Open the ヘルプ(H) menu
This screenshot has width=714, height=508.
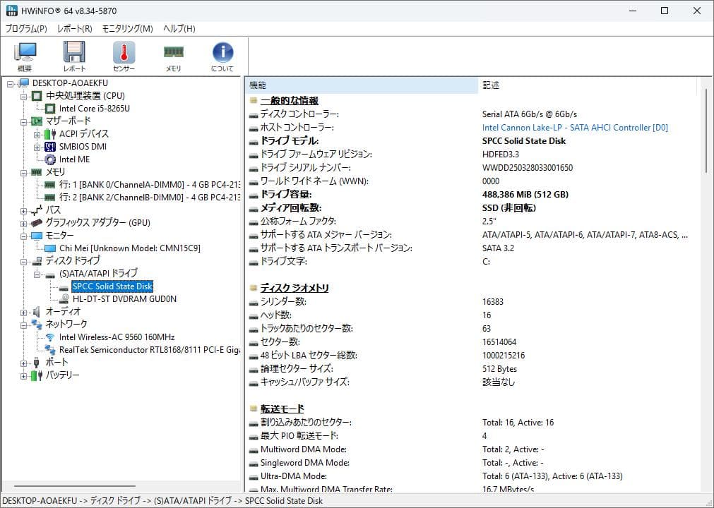[179, 29]
